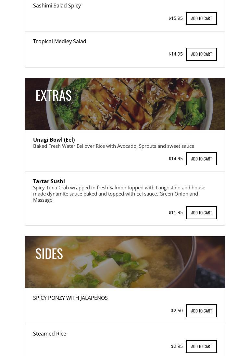Image resolution: width=250 pixels, height=356 pixels.
Task: Add Spicy Ponzy with Jalapenos to cart
Action: pos(201,311)
